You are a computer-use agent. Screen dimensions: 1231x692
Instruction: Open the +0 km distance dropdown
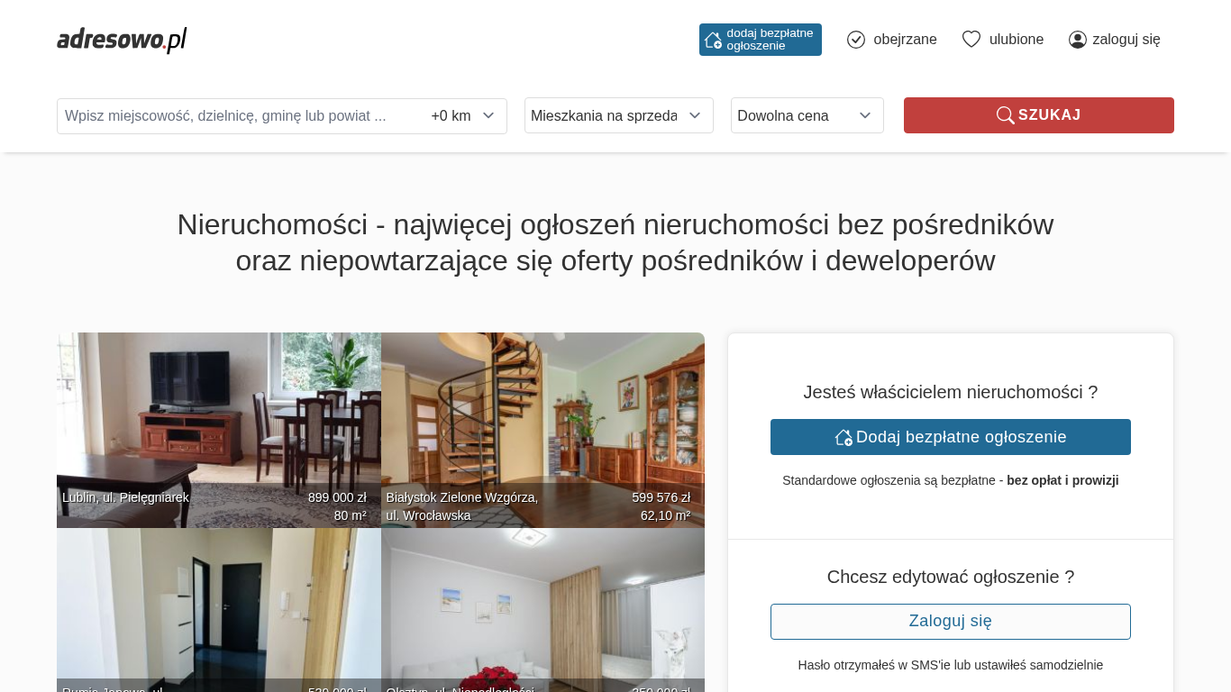tap(463, 116)
